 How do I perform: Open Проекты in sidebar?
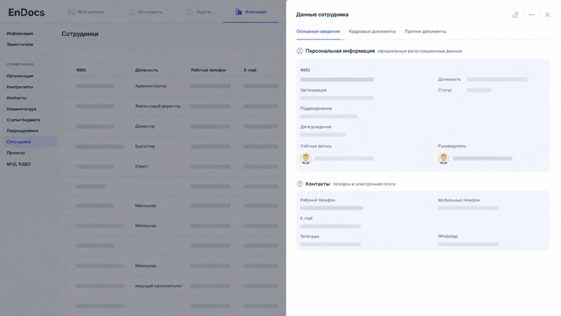point(16,153)
